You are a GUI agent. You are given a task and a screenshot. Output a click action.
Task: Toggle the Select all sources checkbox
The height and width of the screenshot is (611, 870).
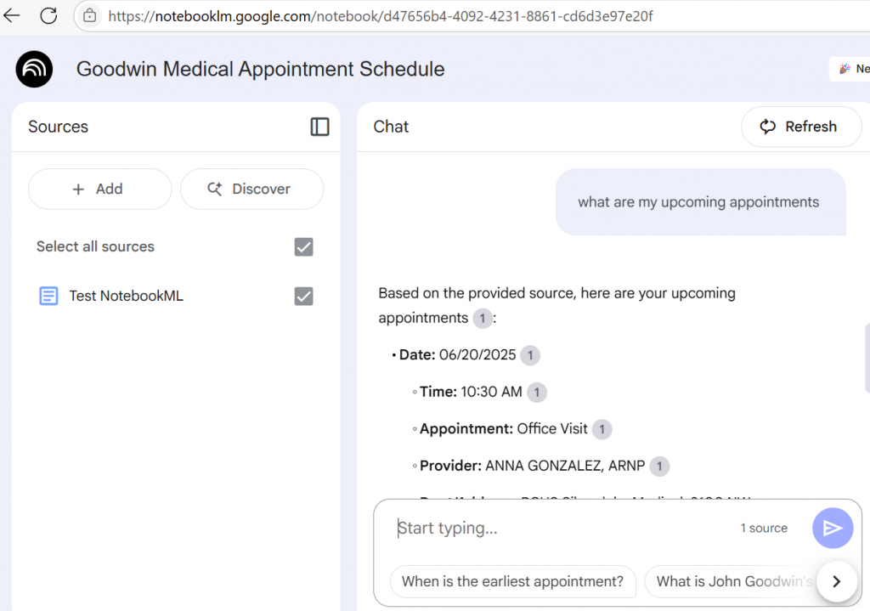[x=303, y=246]
